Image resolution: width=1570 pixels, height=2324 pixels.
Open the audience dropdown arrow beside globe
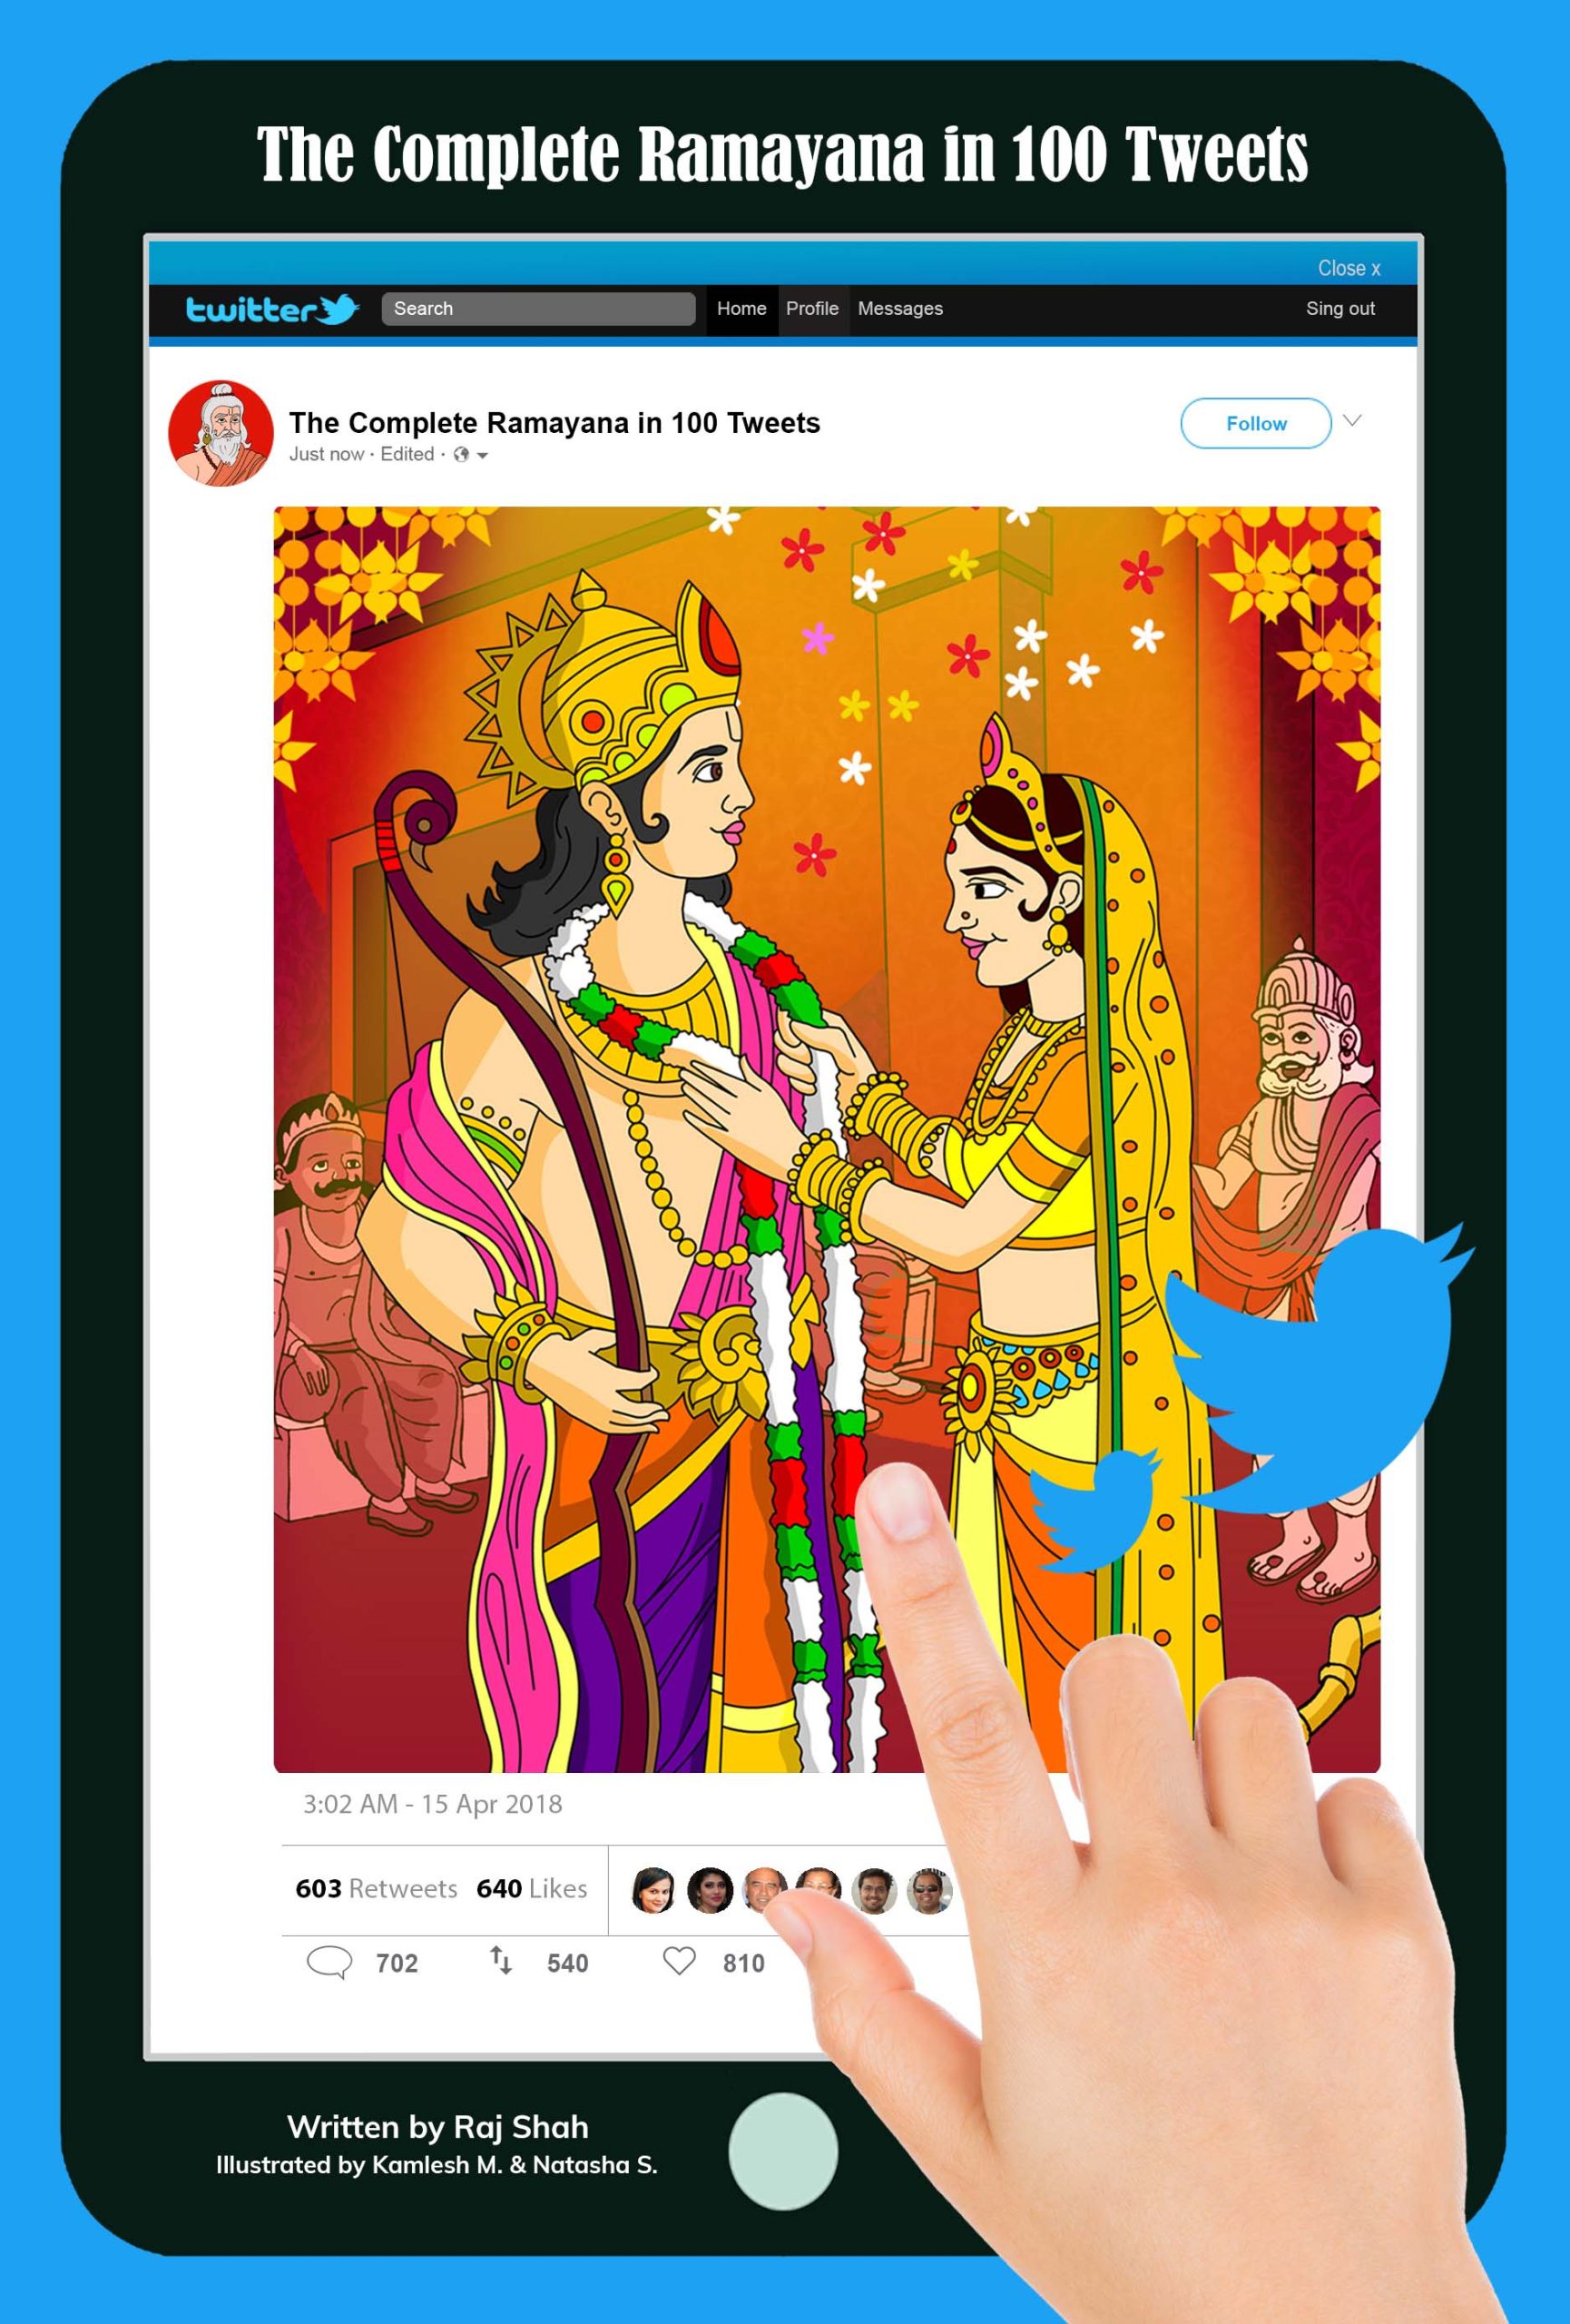[x=483, y=456]
